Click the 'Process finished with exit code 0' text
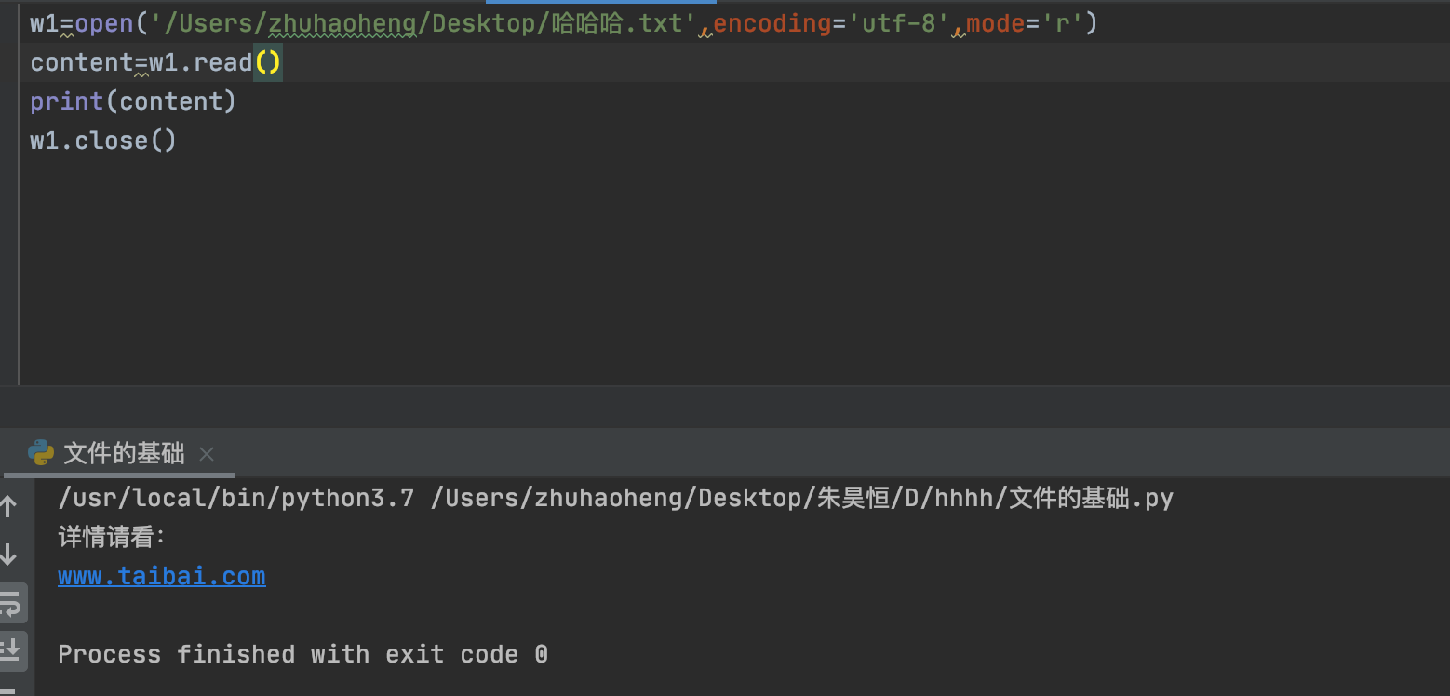 click(x=302, y=654)
